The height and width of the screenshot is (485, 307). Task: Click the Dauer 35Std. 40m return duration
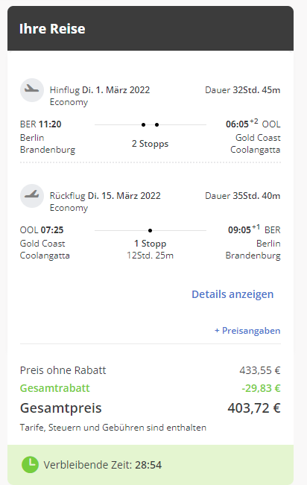click(243, 196)
